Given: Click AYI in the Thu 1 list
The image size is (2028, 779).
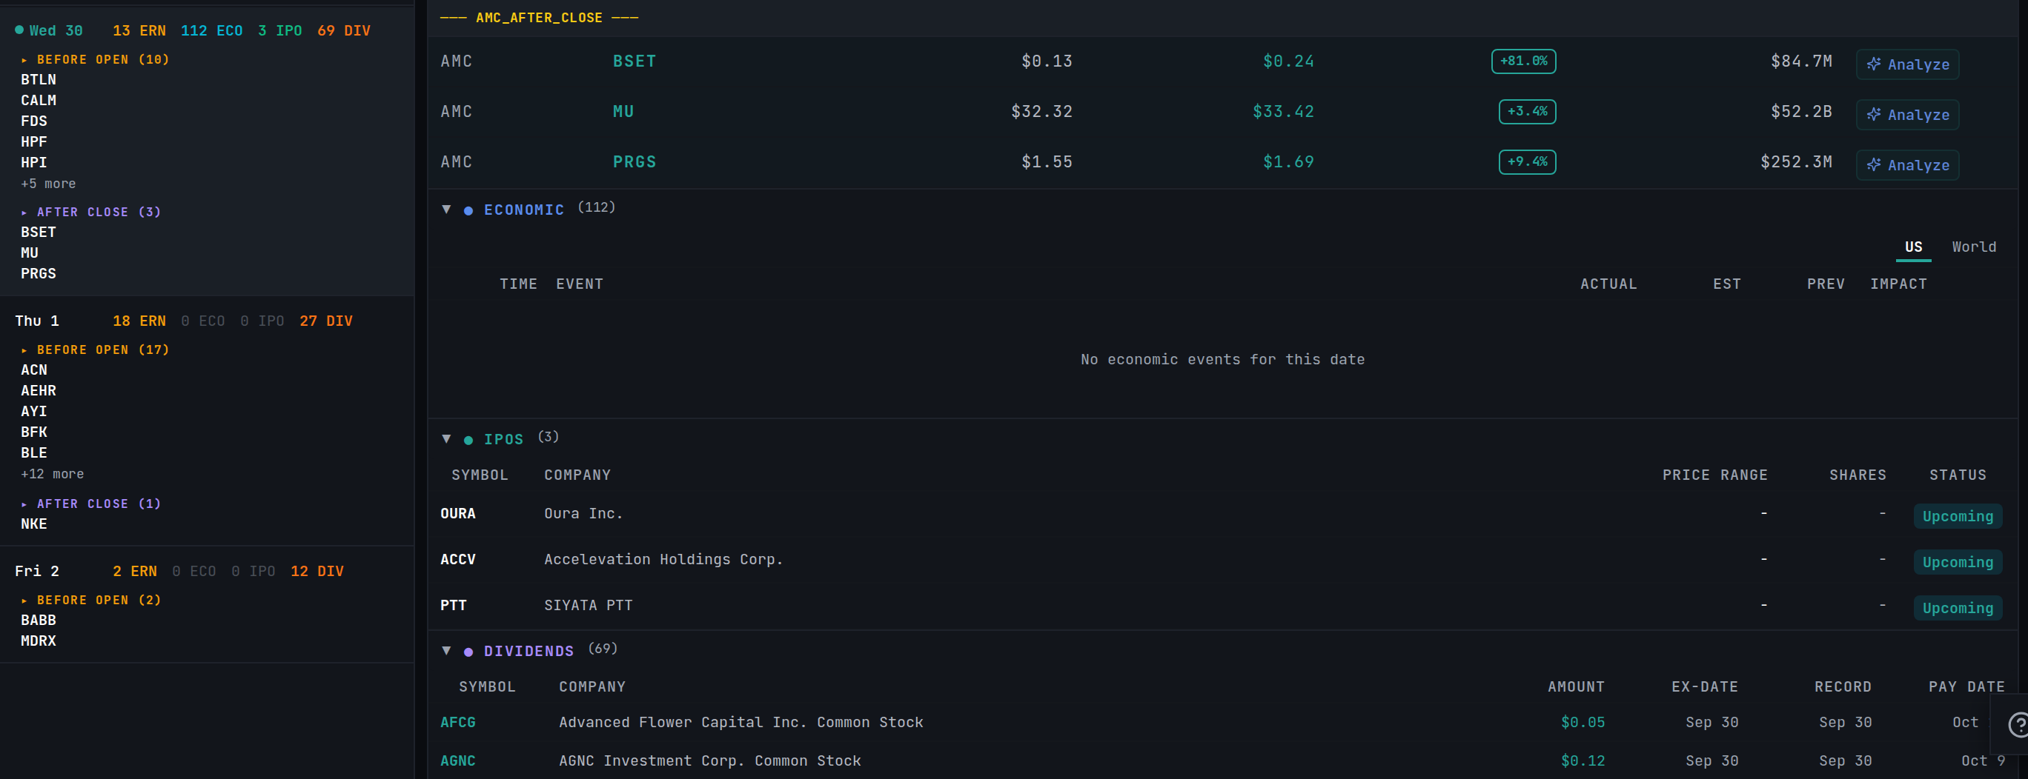Looking at the screenshot, I should point(34,412).
